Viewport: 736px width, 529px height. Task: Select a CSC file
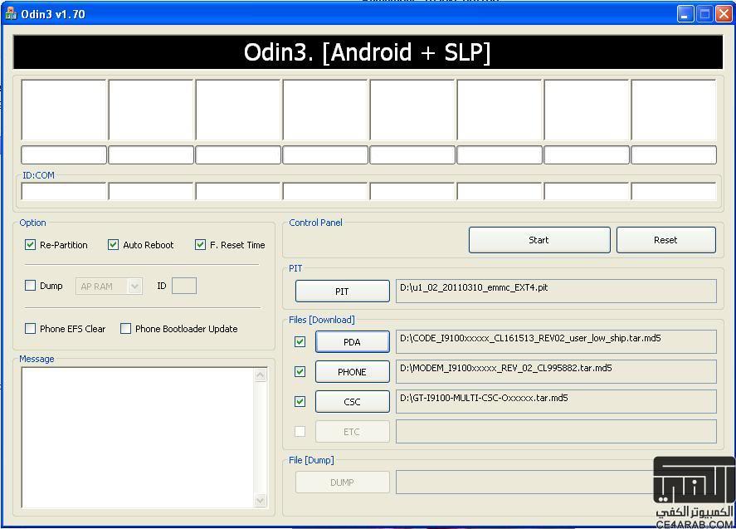[x=352, y=402]
